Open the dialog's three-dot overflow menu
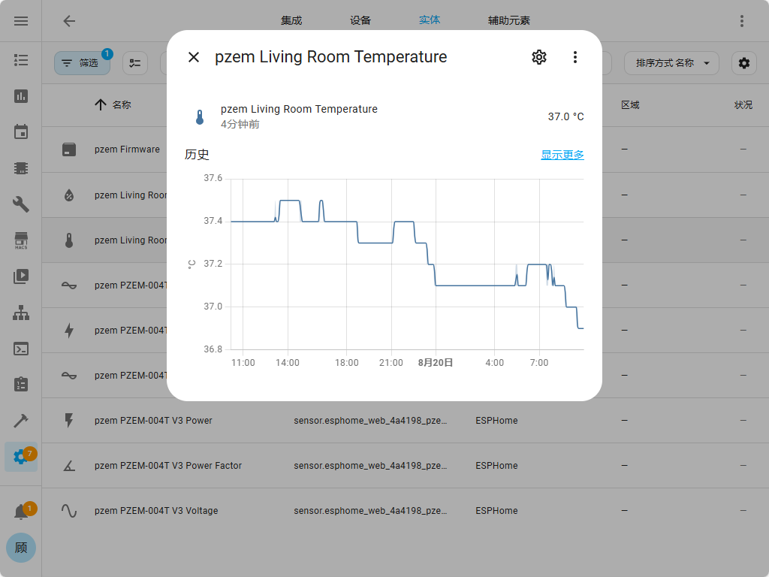The height and width of the screenshot is (577, 769). (x=574, y=57)
